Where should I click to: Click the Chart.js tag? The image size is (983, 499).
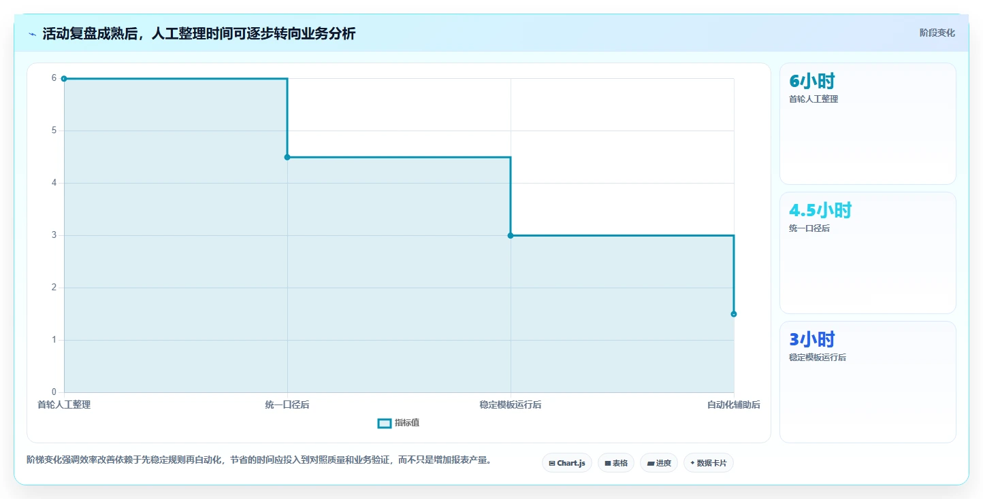[567, 463]
